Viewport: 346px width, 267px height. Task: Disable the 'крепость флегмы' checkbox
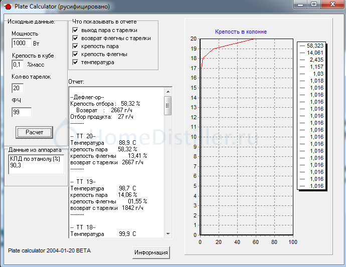pos(76,54)
